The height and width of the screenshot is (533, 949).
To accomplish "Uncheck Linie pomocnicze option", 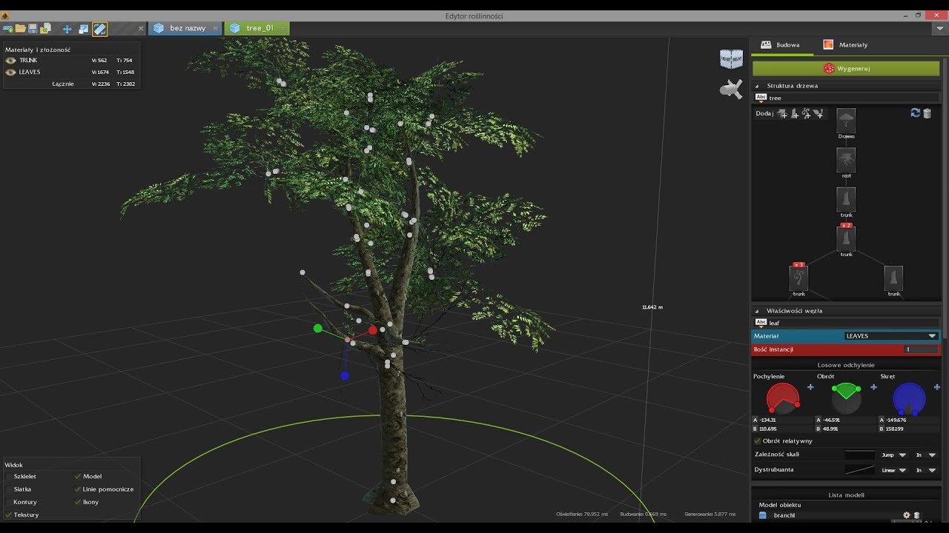I will point(78,489).
